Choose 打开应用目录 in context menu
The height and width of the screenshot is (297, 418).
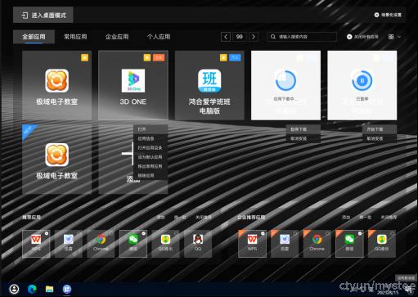coord(151,148)
